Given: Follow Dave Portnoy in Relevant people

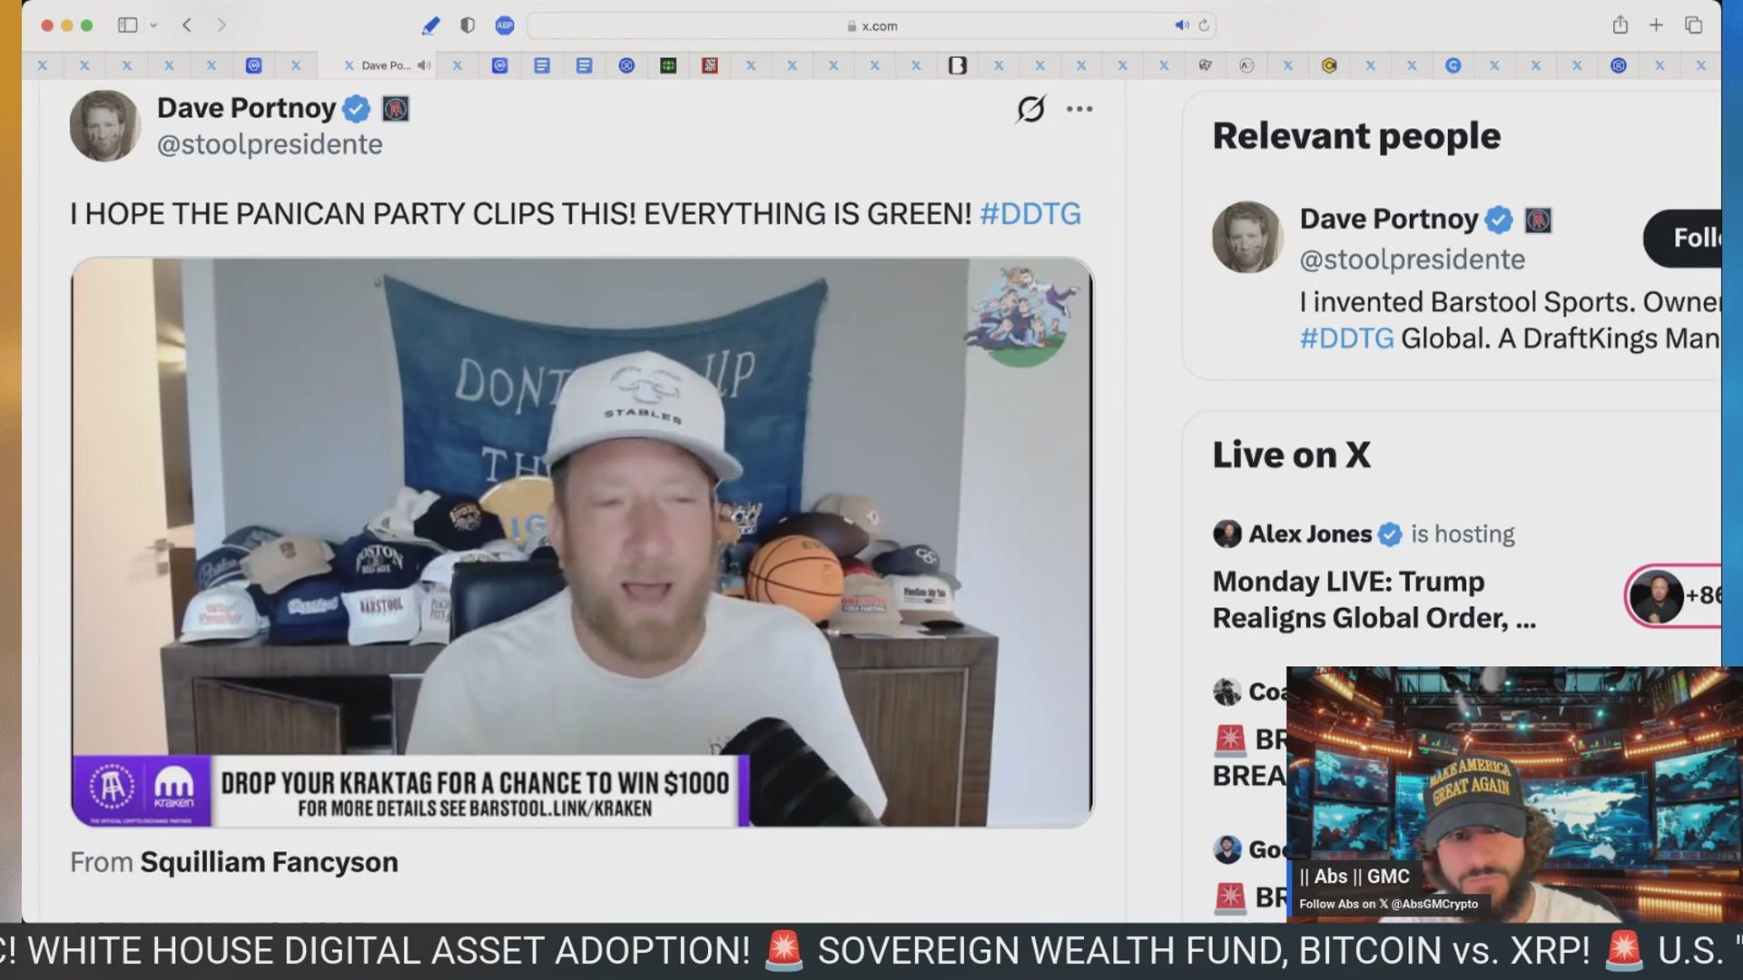Looking at the screenshot, I should point(1682,239).
